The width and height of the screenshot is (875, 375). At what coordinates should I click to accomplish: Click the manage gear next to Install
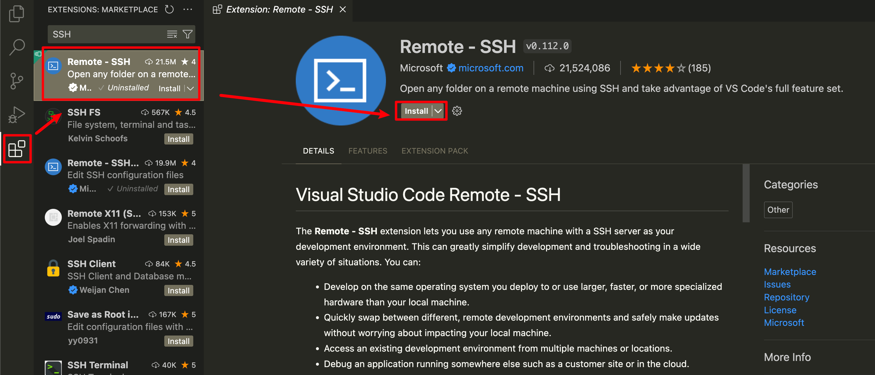(x=457, y=111)
